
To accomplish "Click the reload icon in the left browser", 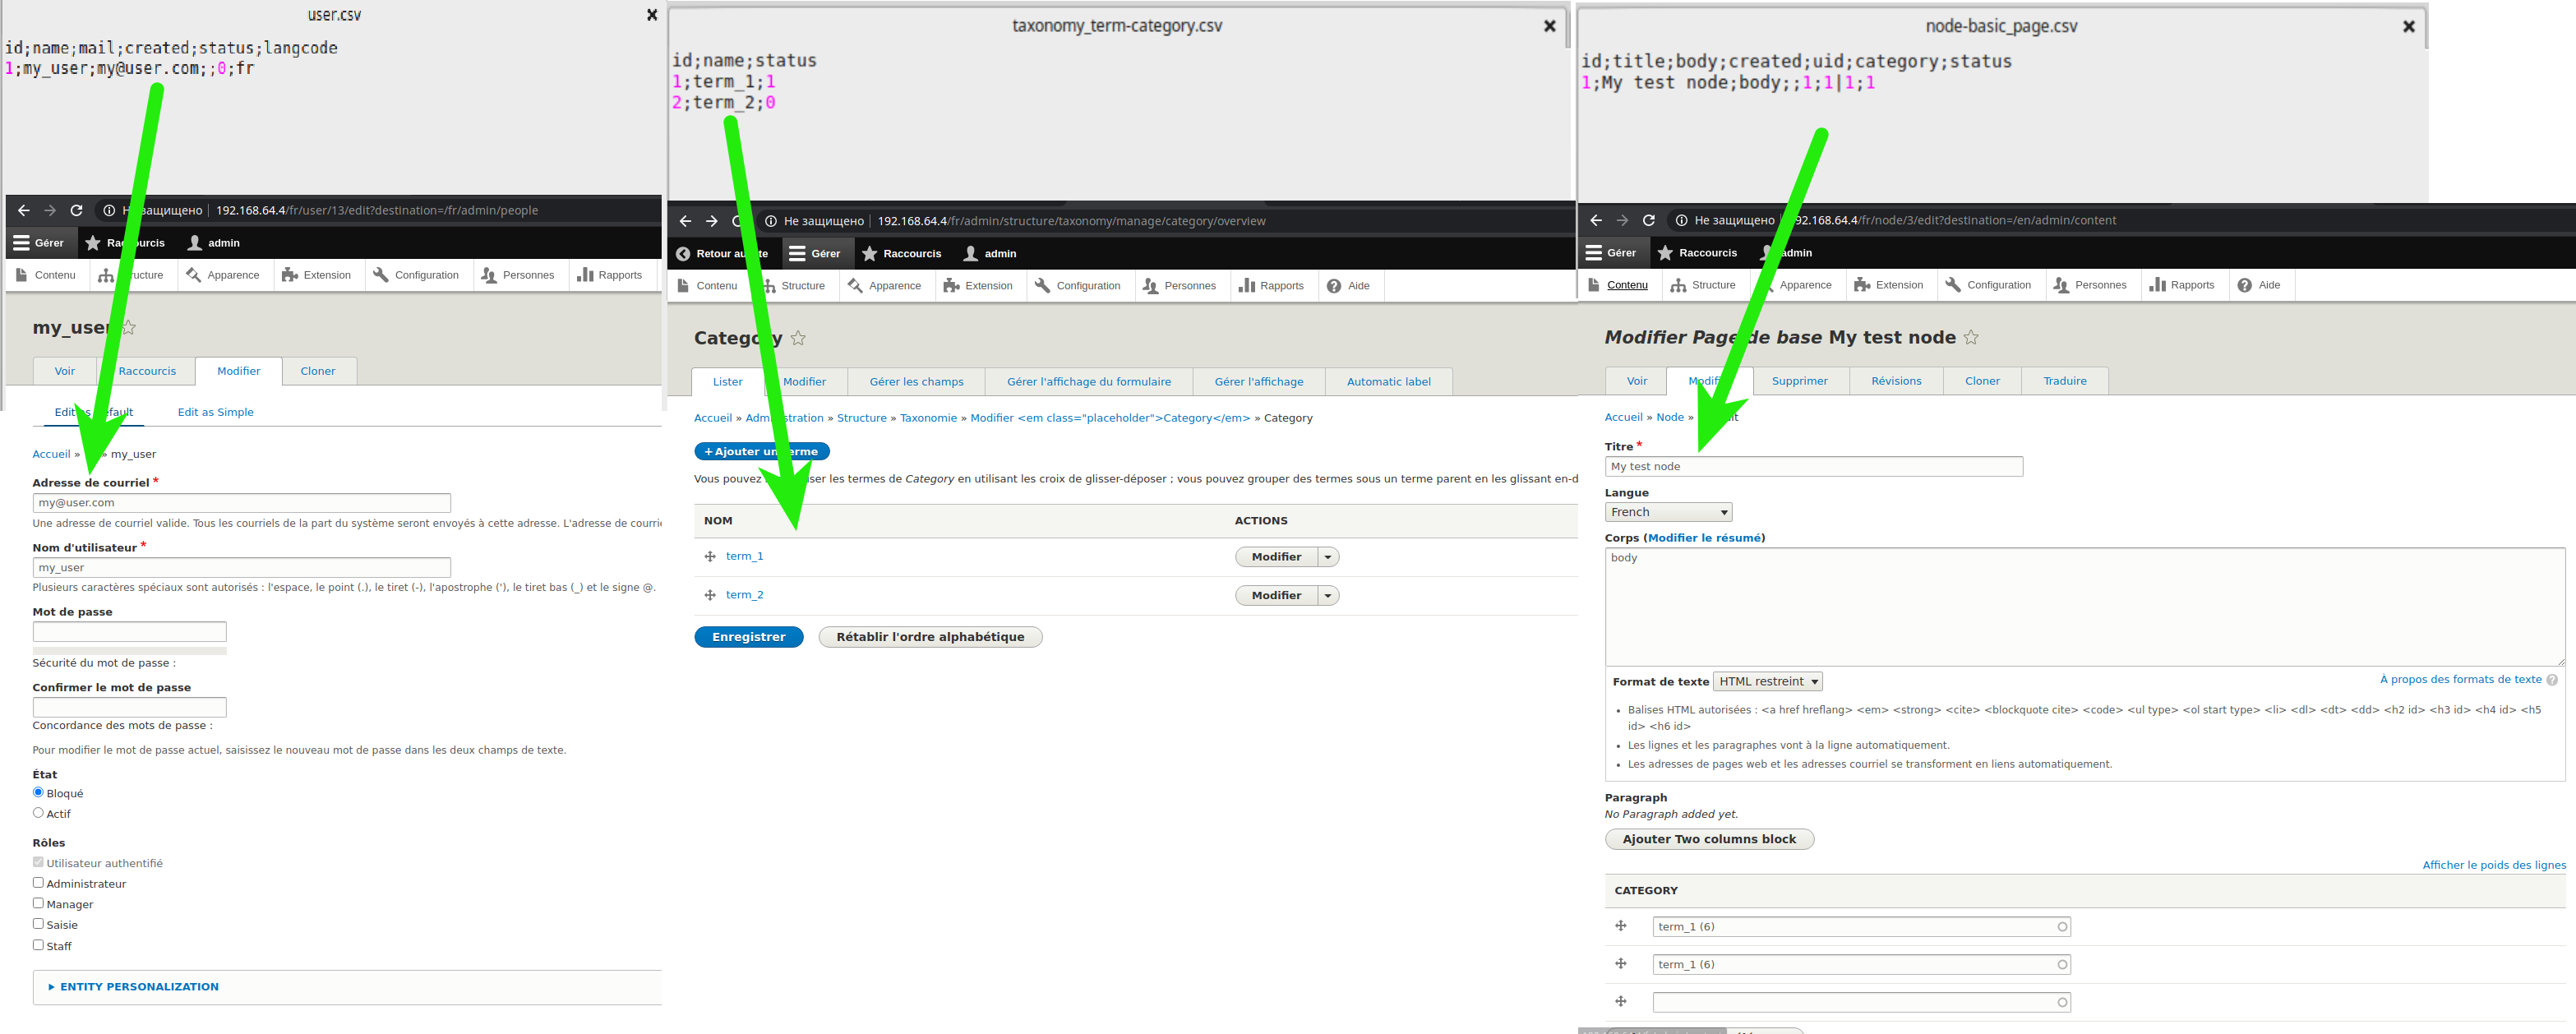I will 76,210.
